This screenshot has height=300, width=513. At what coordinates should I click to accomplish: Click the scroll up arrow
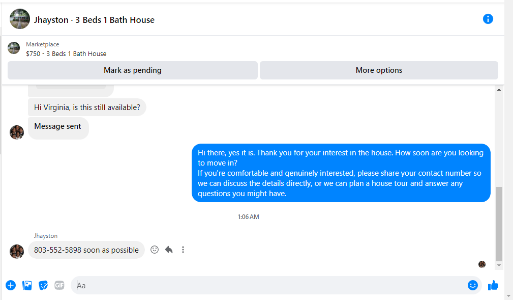click(499, 90)
